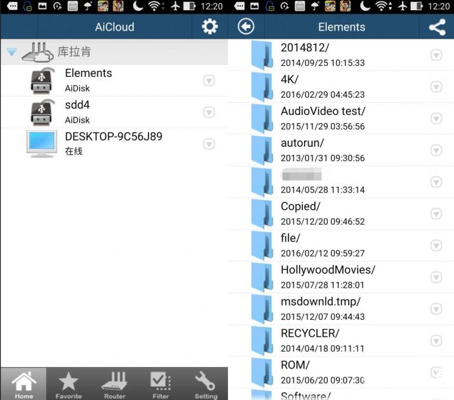Viewport: 454px width, 400px height.
Task: Click the 4K/ folder icon
Action: pos(262,87)
